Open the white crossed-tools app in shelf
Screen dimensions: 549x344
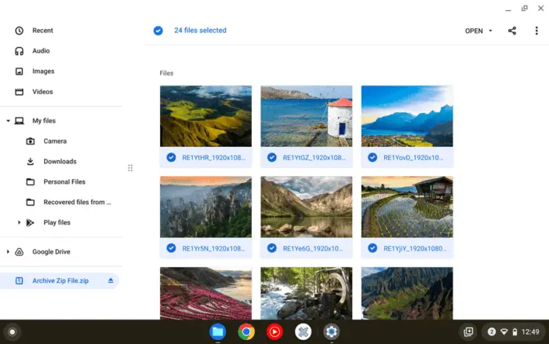(304, 331)
